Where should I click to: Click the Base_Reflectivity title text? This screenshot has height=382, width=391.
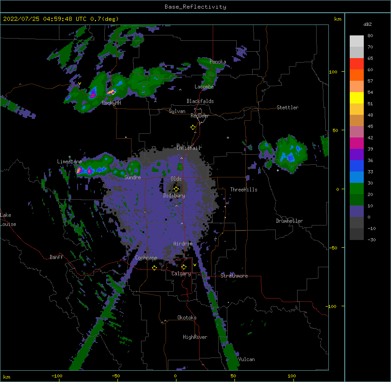(195, 7)
